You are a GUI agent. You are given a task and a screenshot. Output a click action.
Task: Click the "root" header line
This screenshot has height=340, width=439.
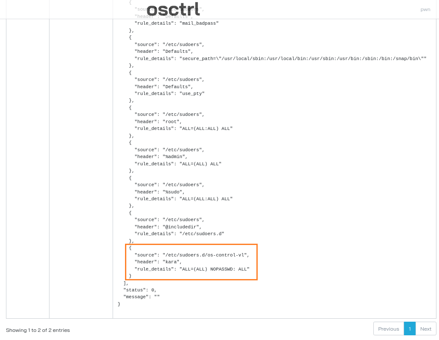pyautogui.click(x=158, y=121)
